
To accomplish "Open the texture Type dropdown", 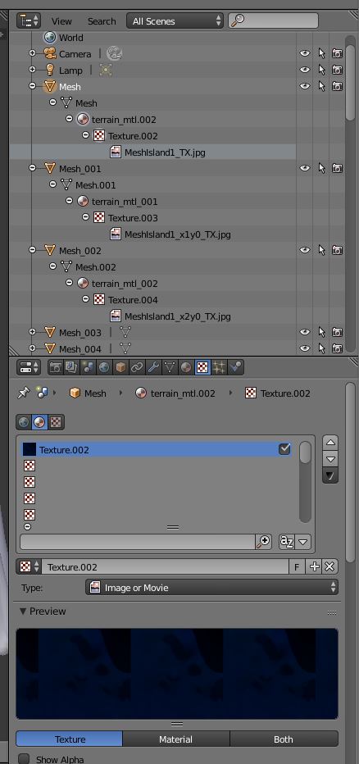I will (212, 587).
